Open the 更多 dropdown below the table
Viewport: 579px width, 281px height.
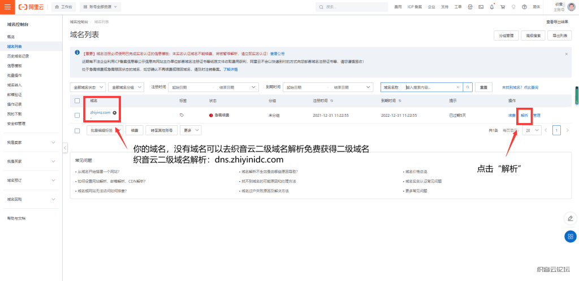[x=191, y=130]
